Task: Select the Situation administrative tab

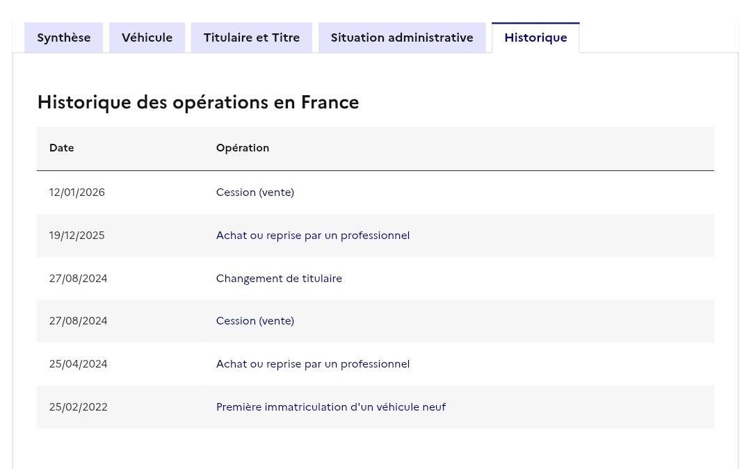Action: (x=401, y=38)
